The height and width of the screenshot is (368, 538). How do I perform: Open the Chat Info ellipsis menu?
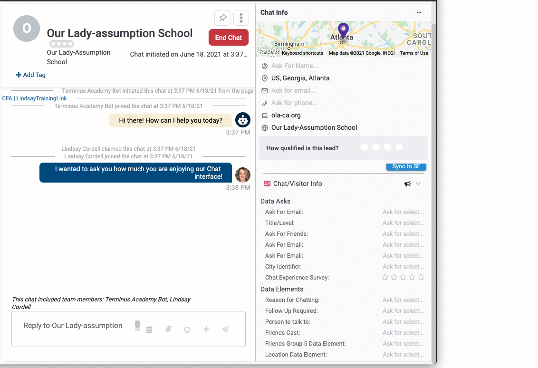[419, 12]
